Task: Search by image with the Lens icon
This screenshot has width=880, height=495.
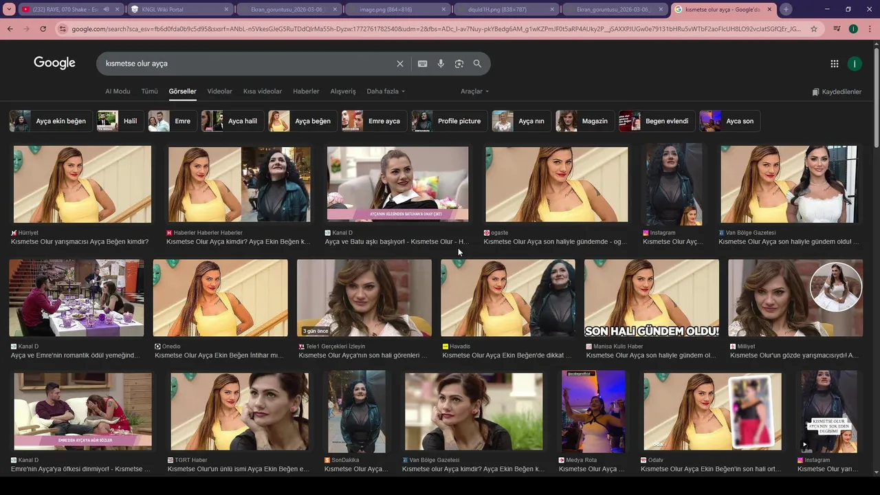Action: (x=459, y=63)
